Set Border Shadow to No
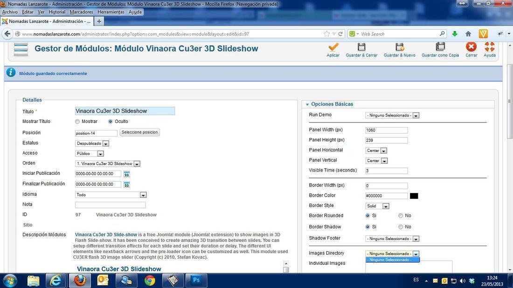This screenshot has width=513, height=288. coord(401,227)
